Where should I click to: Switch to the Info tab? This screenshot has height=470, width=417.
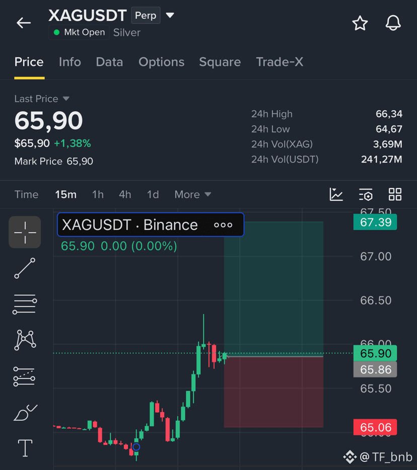point(70,62)
